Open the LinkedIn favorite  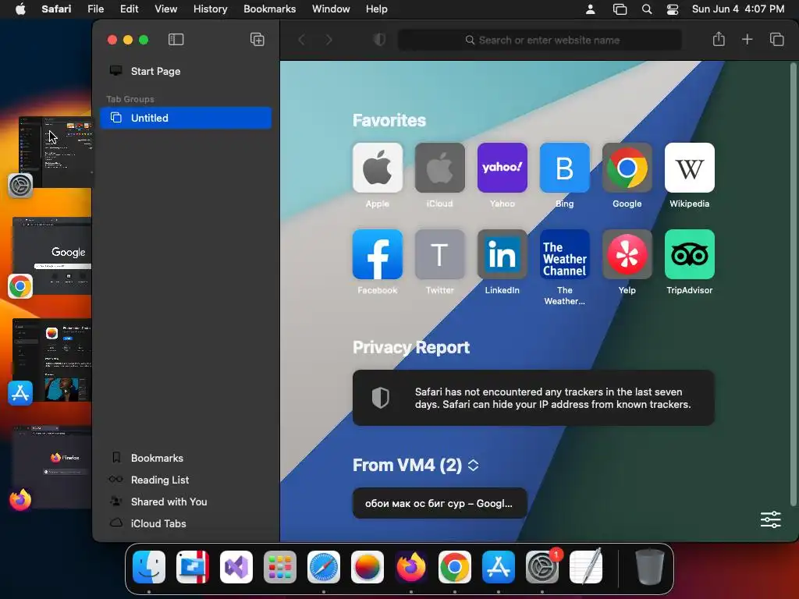pos(502,255)
